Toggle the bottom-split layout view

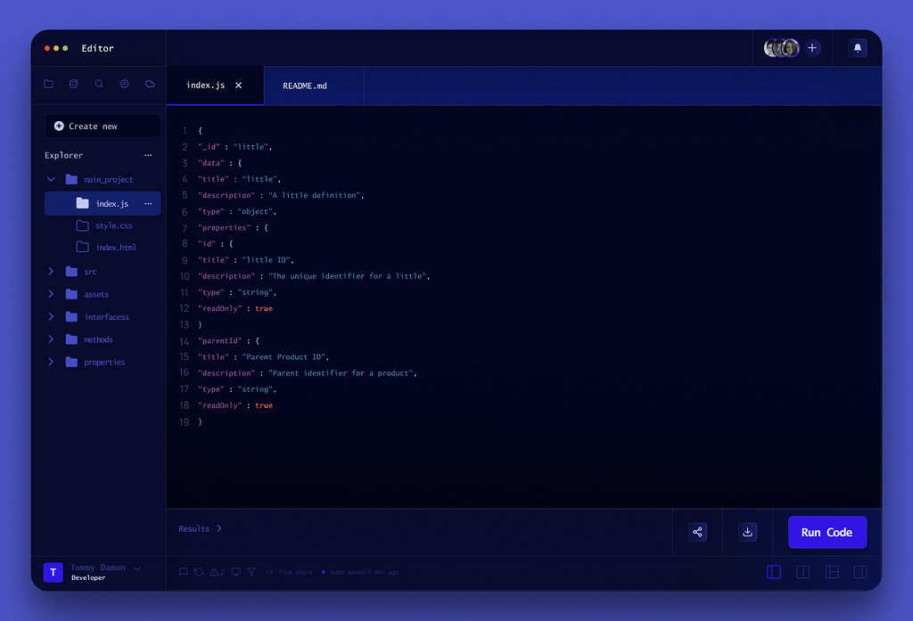832,572
